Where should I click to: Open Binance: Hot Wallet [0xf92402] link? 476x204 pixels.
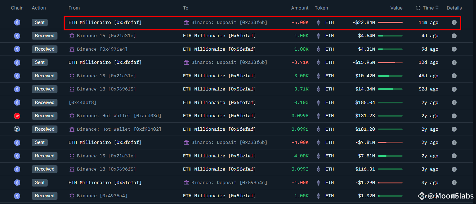coord(119,129)
